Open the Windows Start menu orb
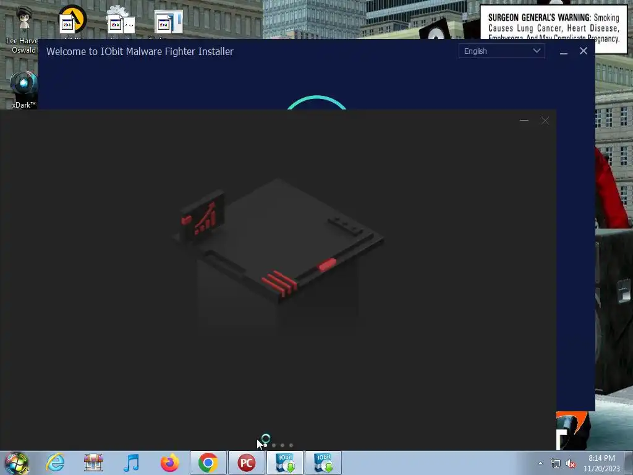The width and height of the screenshot is (633, 475). 17,463
